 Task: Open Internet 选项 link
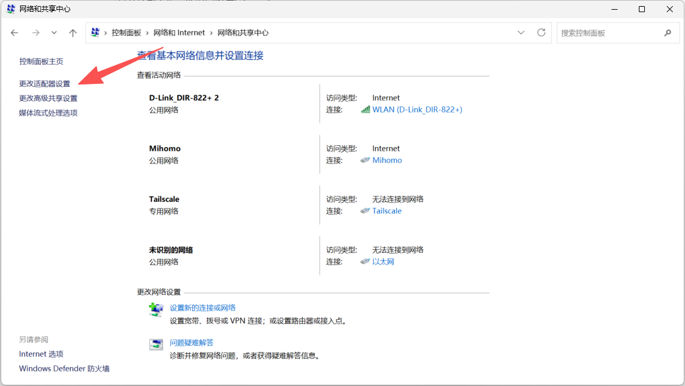[x=41, y=354]
